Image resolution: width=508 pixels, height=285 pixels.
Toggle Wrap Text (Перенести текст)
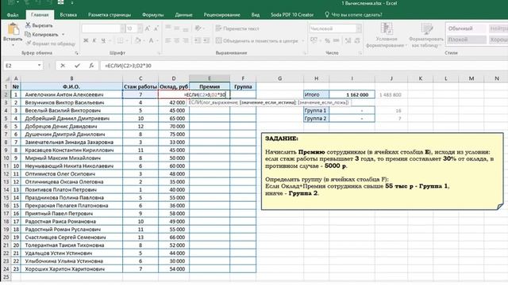(x=237, y=28)
